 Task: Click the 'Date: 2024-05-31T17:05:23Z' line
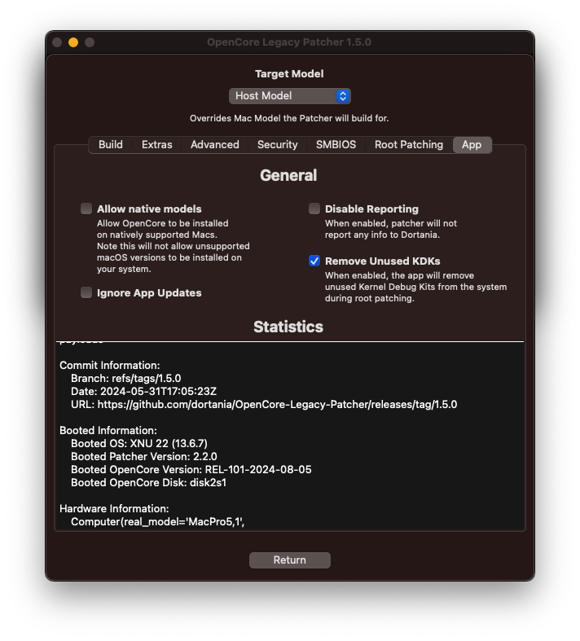(x=144, y=391)
